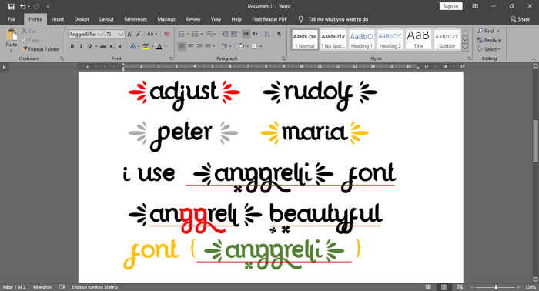The height and width of the screenshot is (291, 539).
Task: Click the Sign in button
Action: [451, 6]
